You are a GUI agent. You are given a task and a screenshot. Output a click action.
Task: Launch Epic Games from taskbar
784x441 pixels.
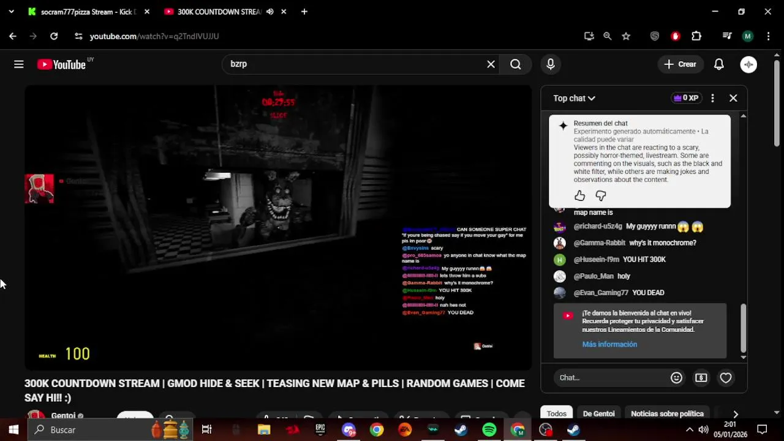tap(320, 430)
